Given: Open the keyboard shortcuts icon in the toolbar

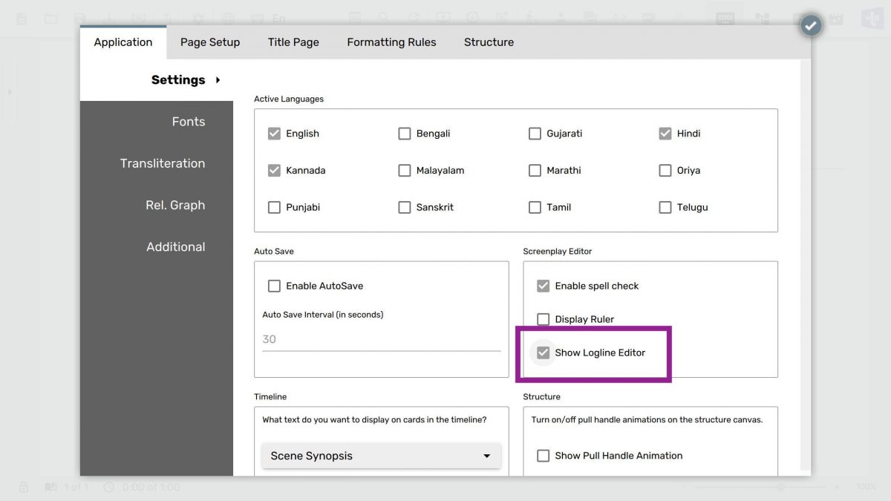Looking at the screenshot, I should point(724,17).
